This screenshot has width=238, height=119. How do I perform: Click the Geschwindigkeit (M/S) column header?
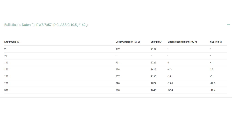point(127,42)
